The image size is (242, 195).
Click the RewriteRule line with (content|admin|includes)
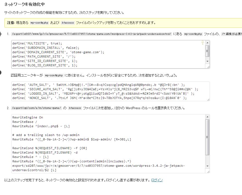pyautogui.click(x=72, y=161)
